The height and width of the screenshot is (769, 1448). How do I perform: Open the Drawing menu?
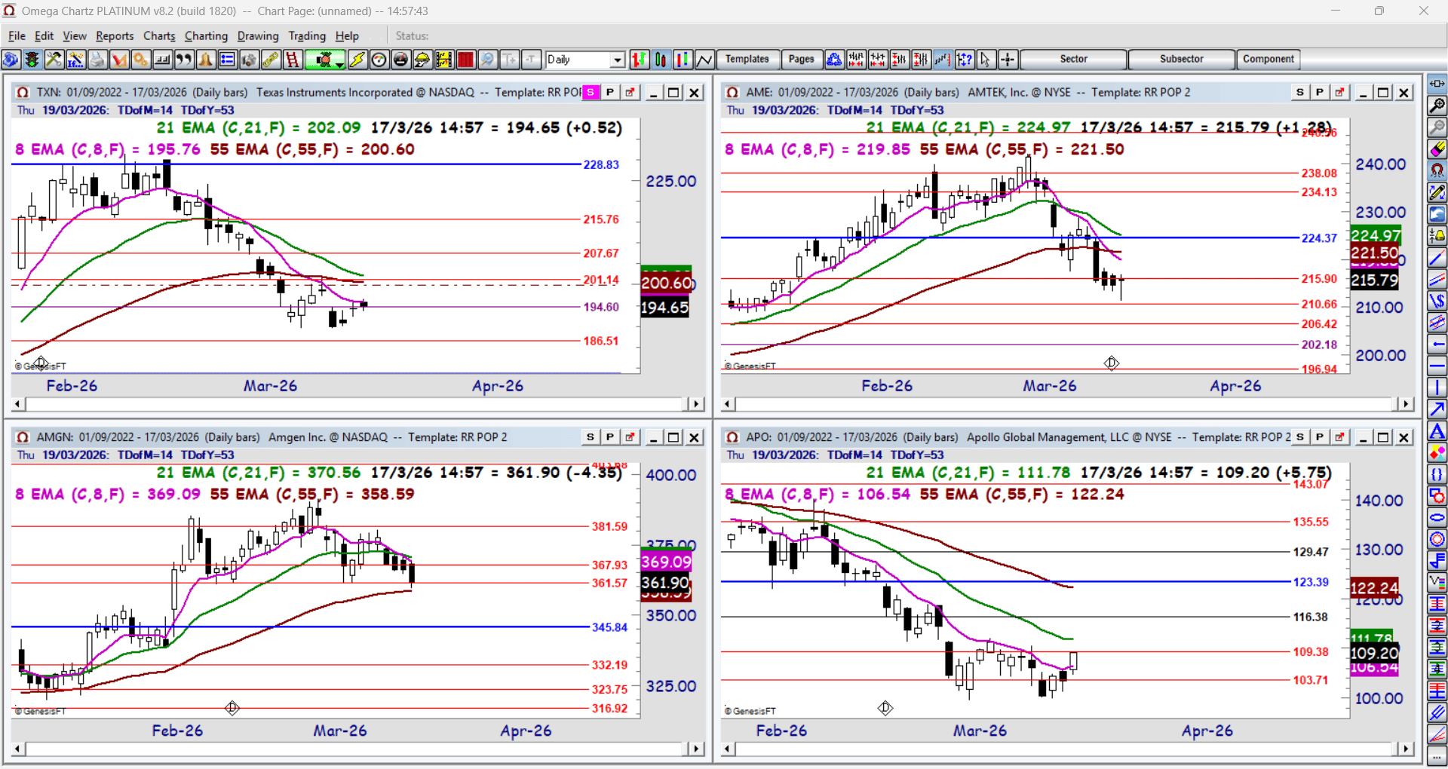click(x=258, y=36)
